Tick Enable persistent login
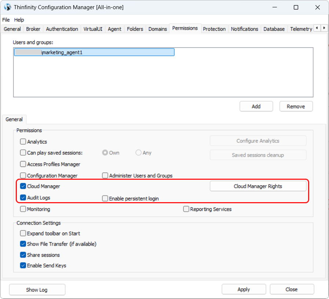 pyautogui.click(x=105, y=198)
